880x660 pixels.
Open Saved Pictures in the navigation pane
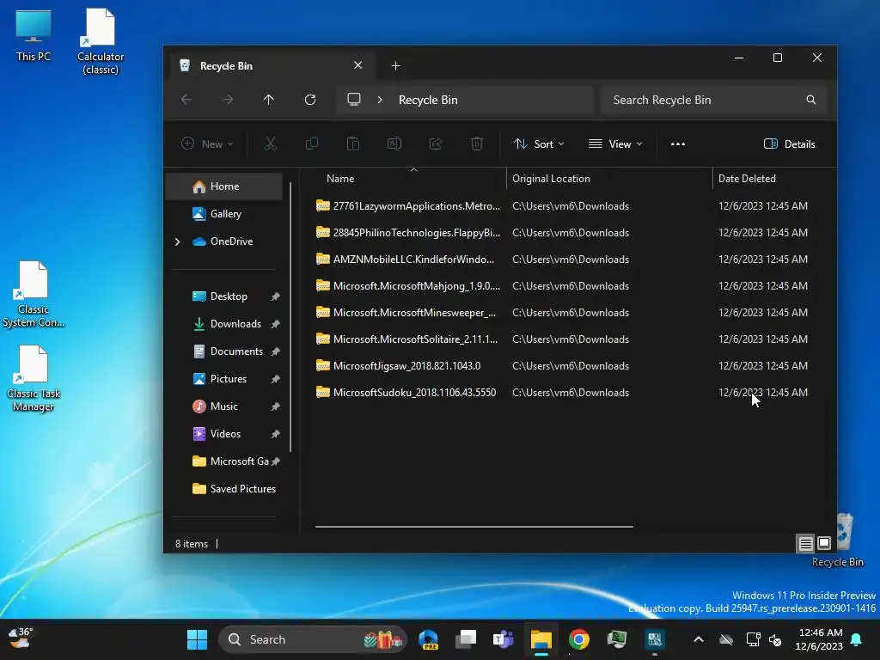tap(224, 489)
